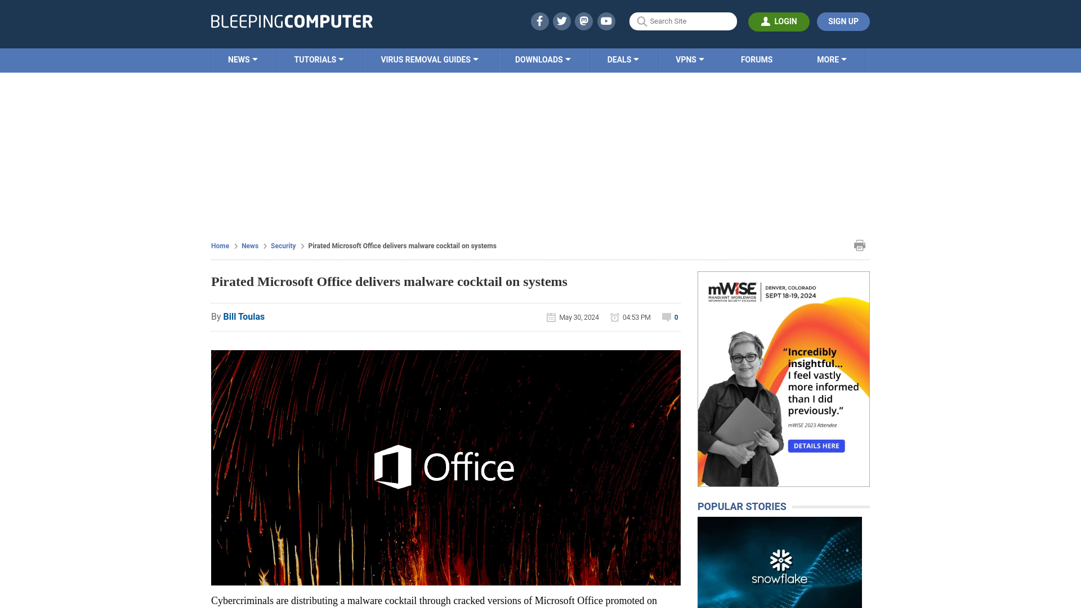Click the Security breadcrumb link
Viewport: 1081px width, 608px height.
[283, 245]
